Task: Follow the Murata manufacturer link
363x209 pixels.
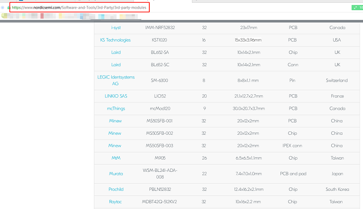Action: [x=116, y=174]
